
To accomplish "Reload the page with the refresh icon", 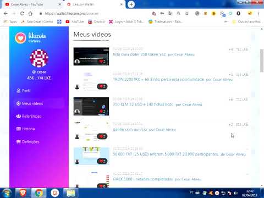I will [x=22, y=13].
